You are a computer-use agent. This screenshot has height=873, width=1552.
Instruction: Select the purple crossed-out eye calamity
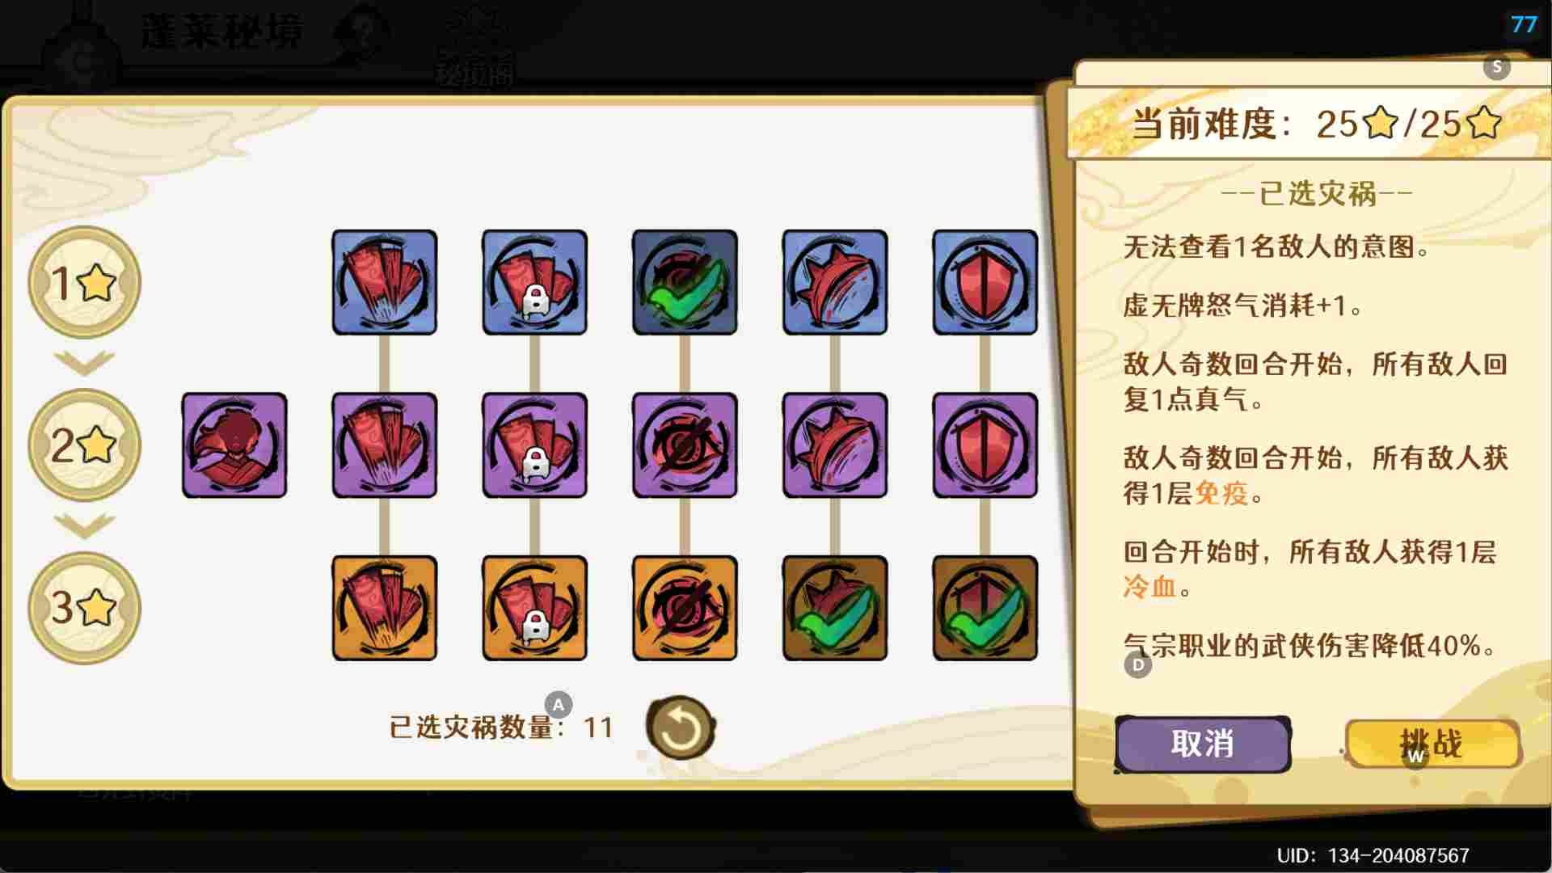click(685, 445)
